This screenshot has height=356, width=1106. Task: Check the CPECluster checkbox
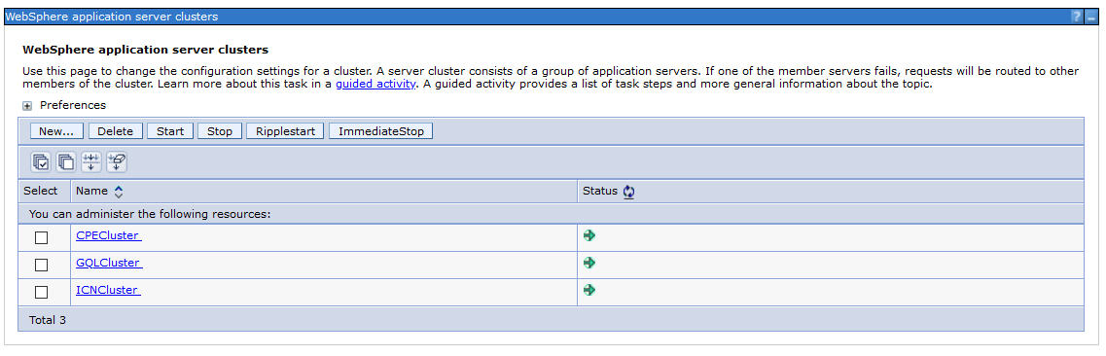tap(42, 237)
